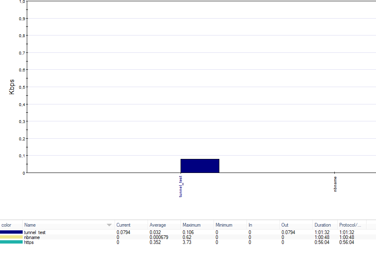Viewport: 376px width, 258px height.
Task: Click the sort arrow in Name column
Action: [x=109, y=225]
